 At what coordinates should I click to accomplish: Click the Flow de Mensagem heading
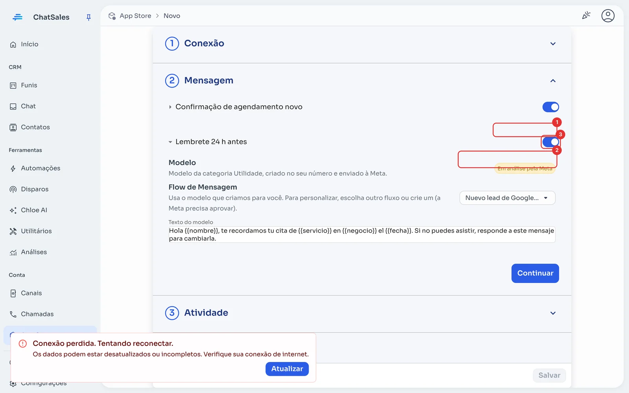tap(203, 187)
